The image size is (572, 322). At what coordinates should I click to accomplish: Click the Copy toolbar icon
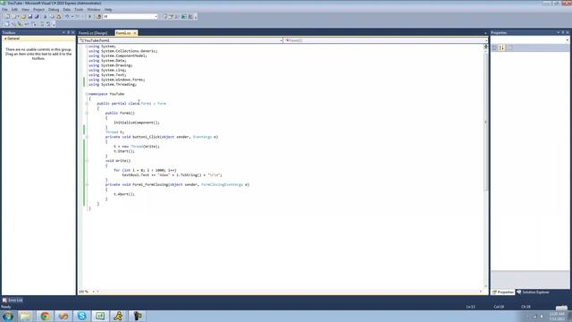[x=52, y=16]
